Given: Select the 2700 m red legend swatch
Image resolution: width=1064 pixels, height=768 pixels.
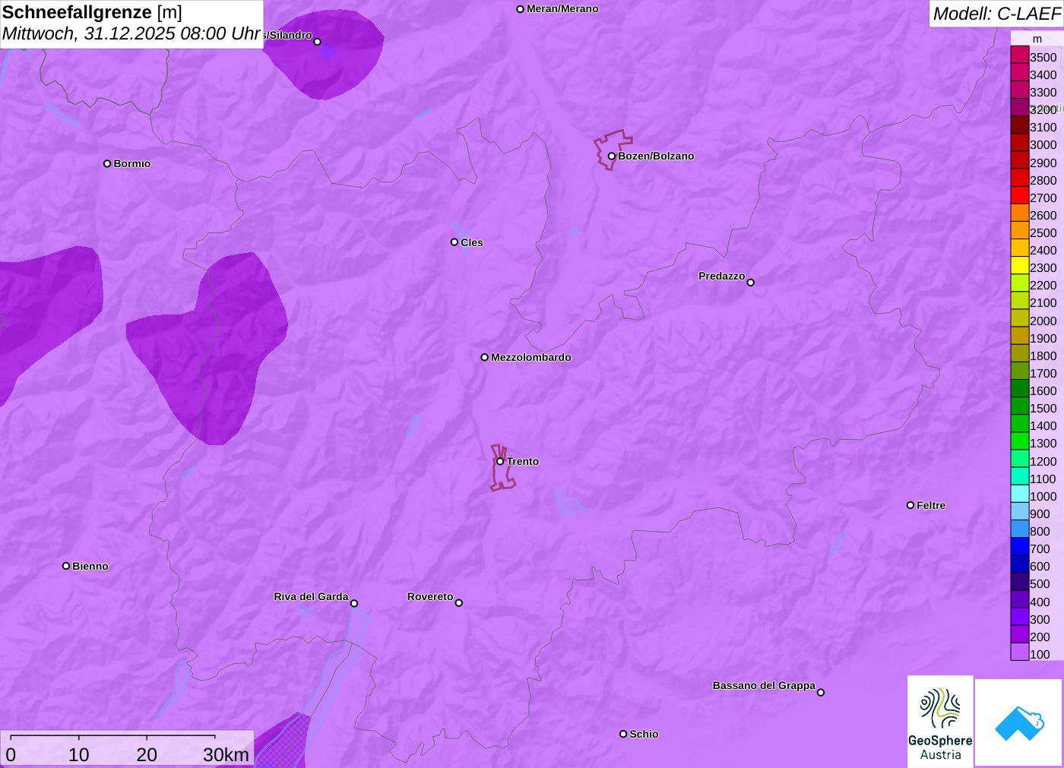Looking at the screenshot, I should pos(1020,195).
